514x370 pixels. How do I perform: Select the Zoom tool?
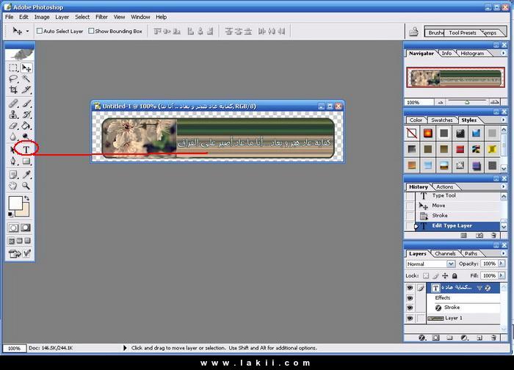click(x=26, y=186)
